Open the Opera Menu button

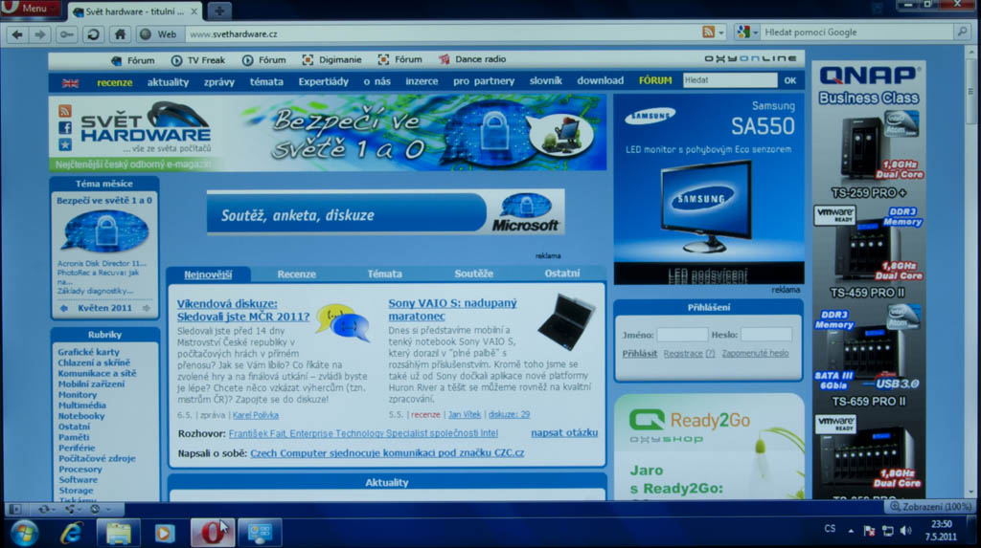[29, 8]
